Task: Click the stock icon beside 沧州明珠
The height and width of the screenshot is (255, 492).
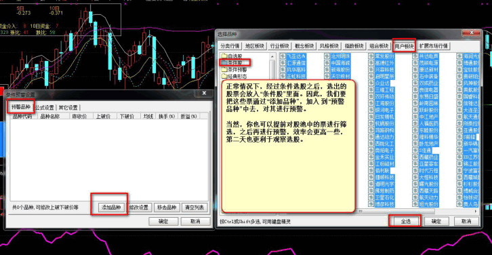Action: (327, 56)
